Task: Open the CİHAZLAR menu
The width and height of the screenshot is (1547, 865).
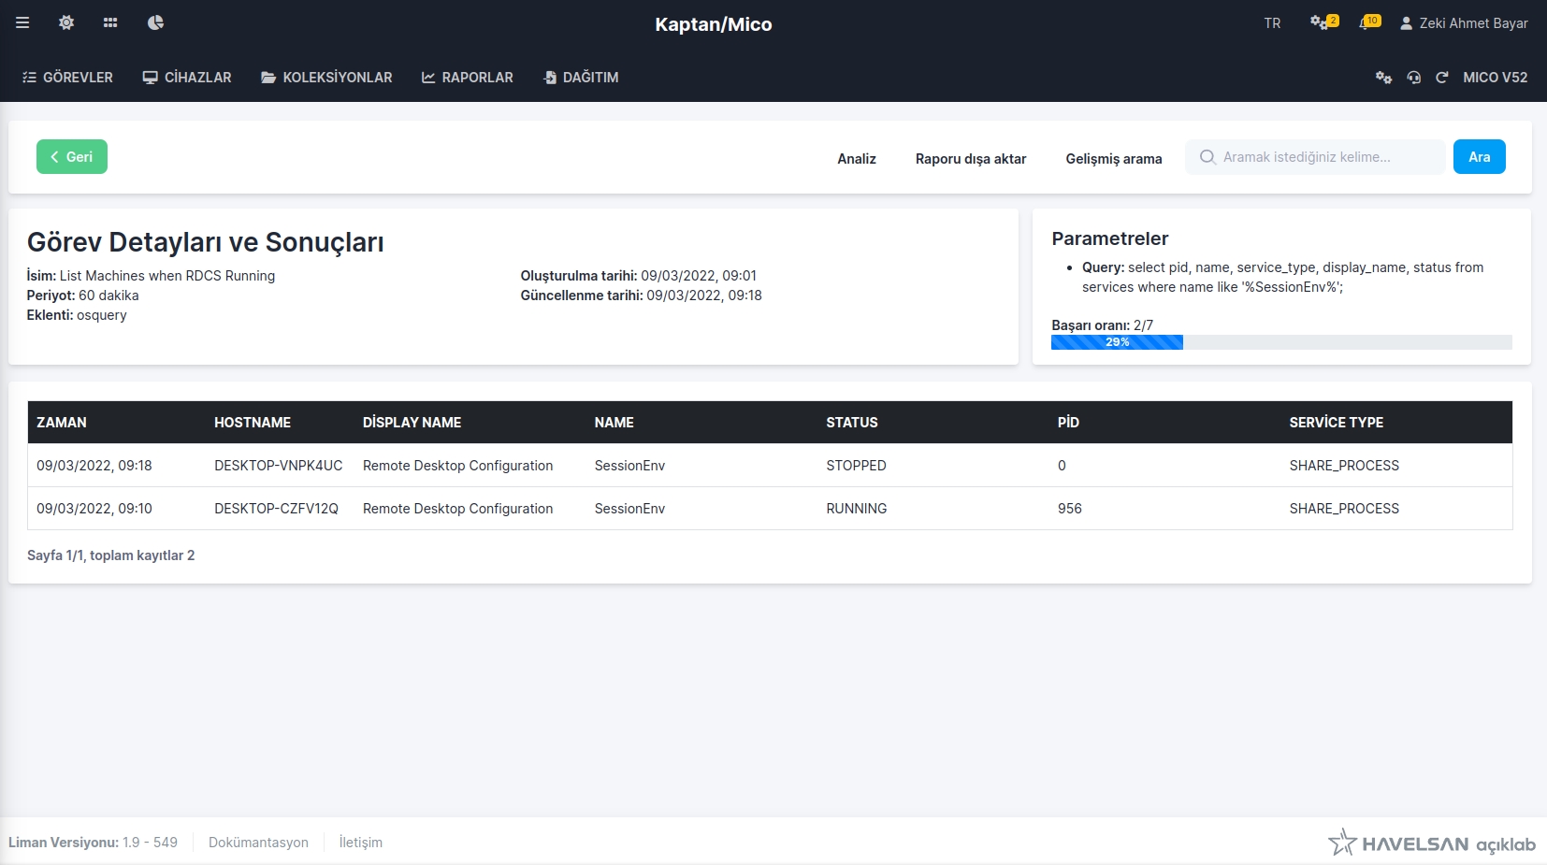Action: (187, 78)
